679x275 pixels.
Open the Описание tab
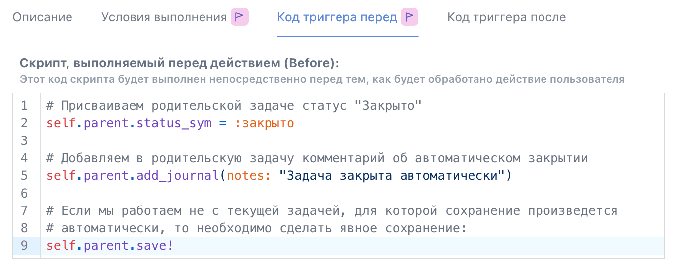(x=42, y=18)
